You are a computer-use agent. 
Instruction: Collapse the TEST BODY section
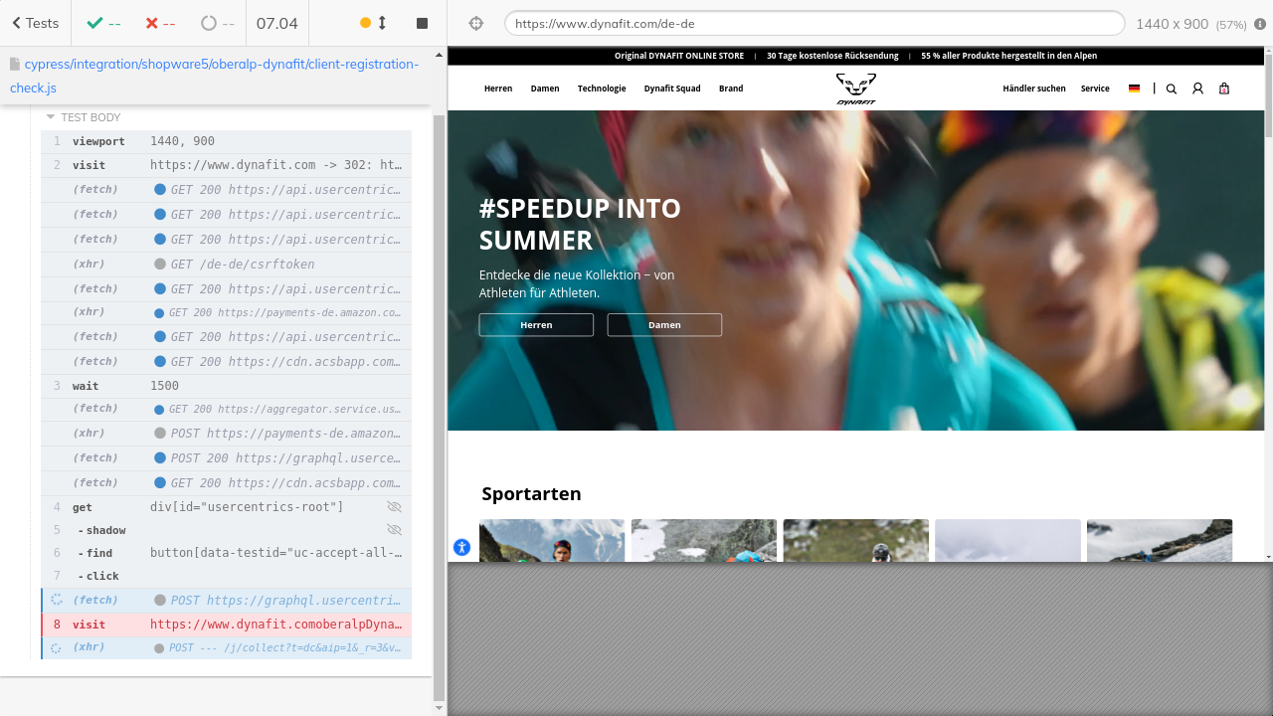[x=51, y=117]
